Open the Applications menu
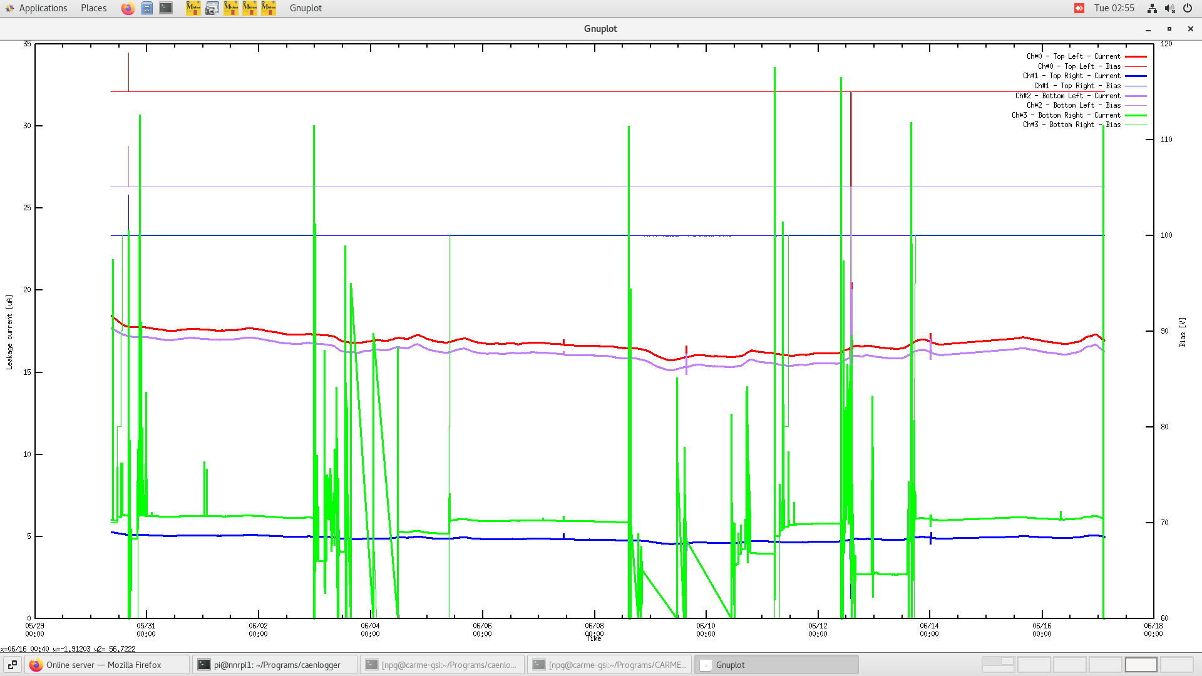The image size is (1202, 676). coord(36,8)
